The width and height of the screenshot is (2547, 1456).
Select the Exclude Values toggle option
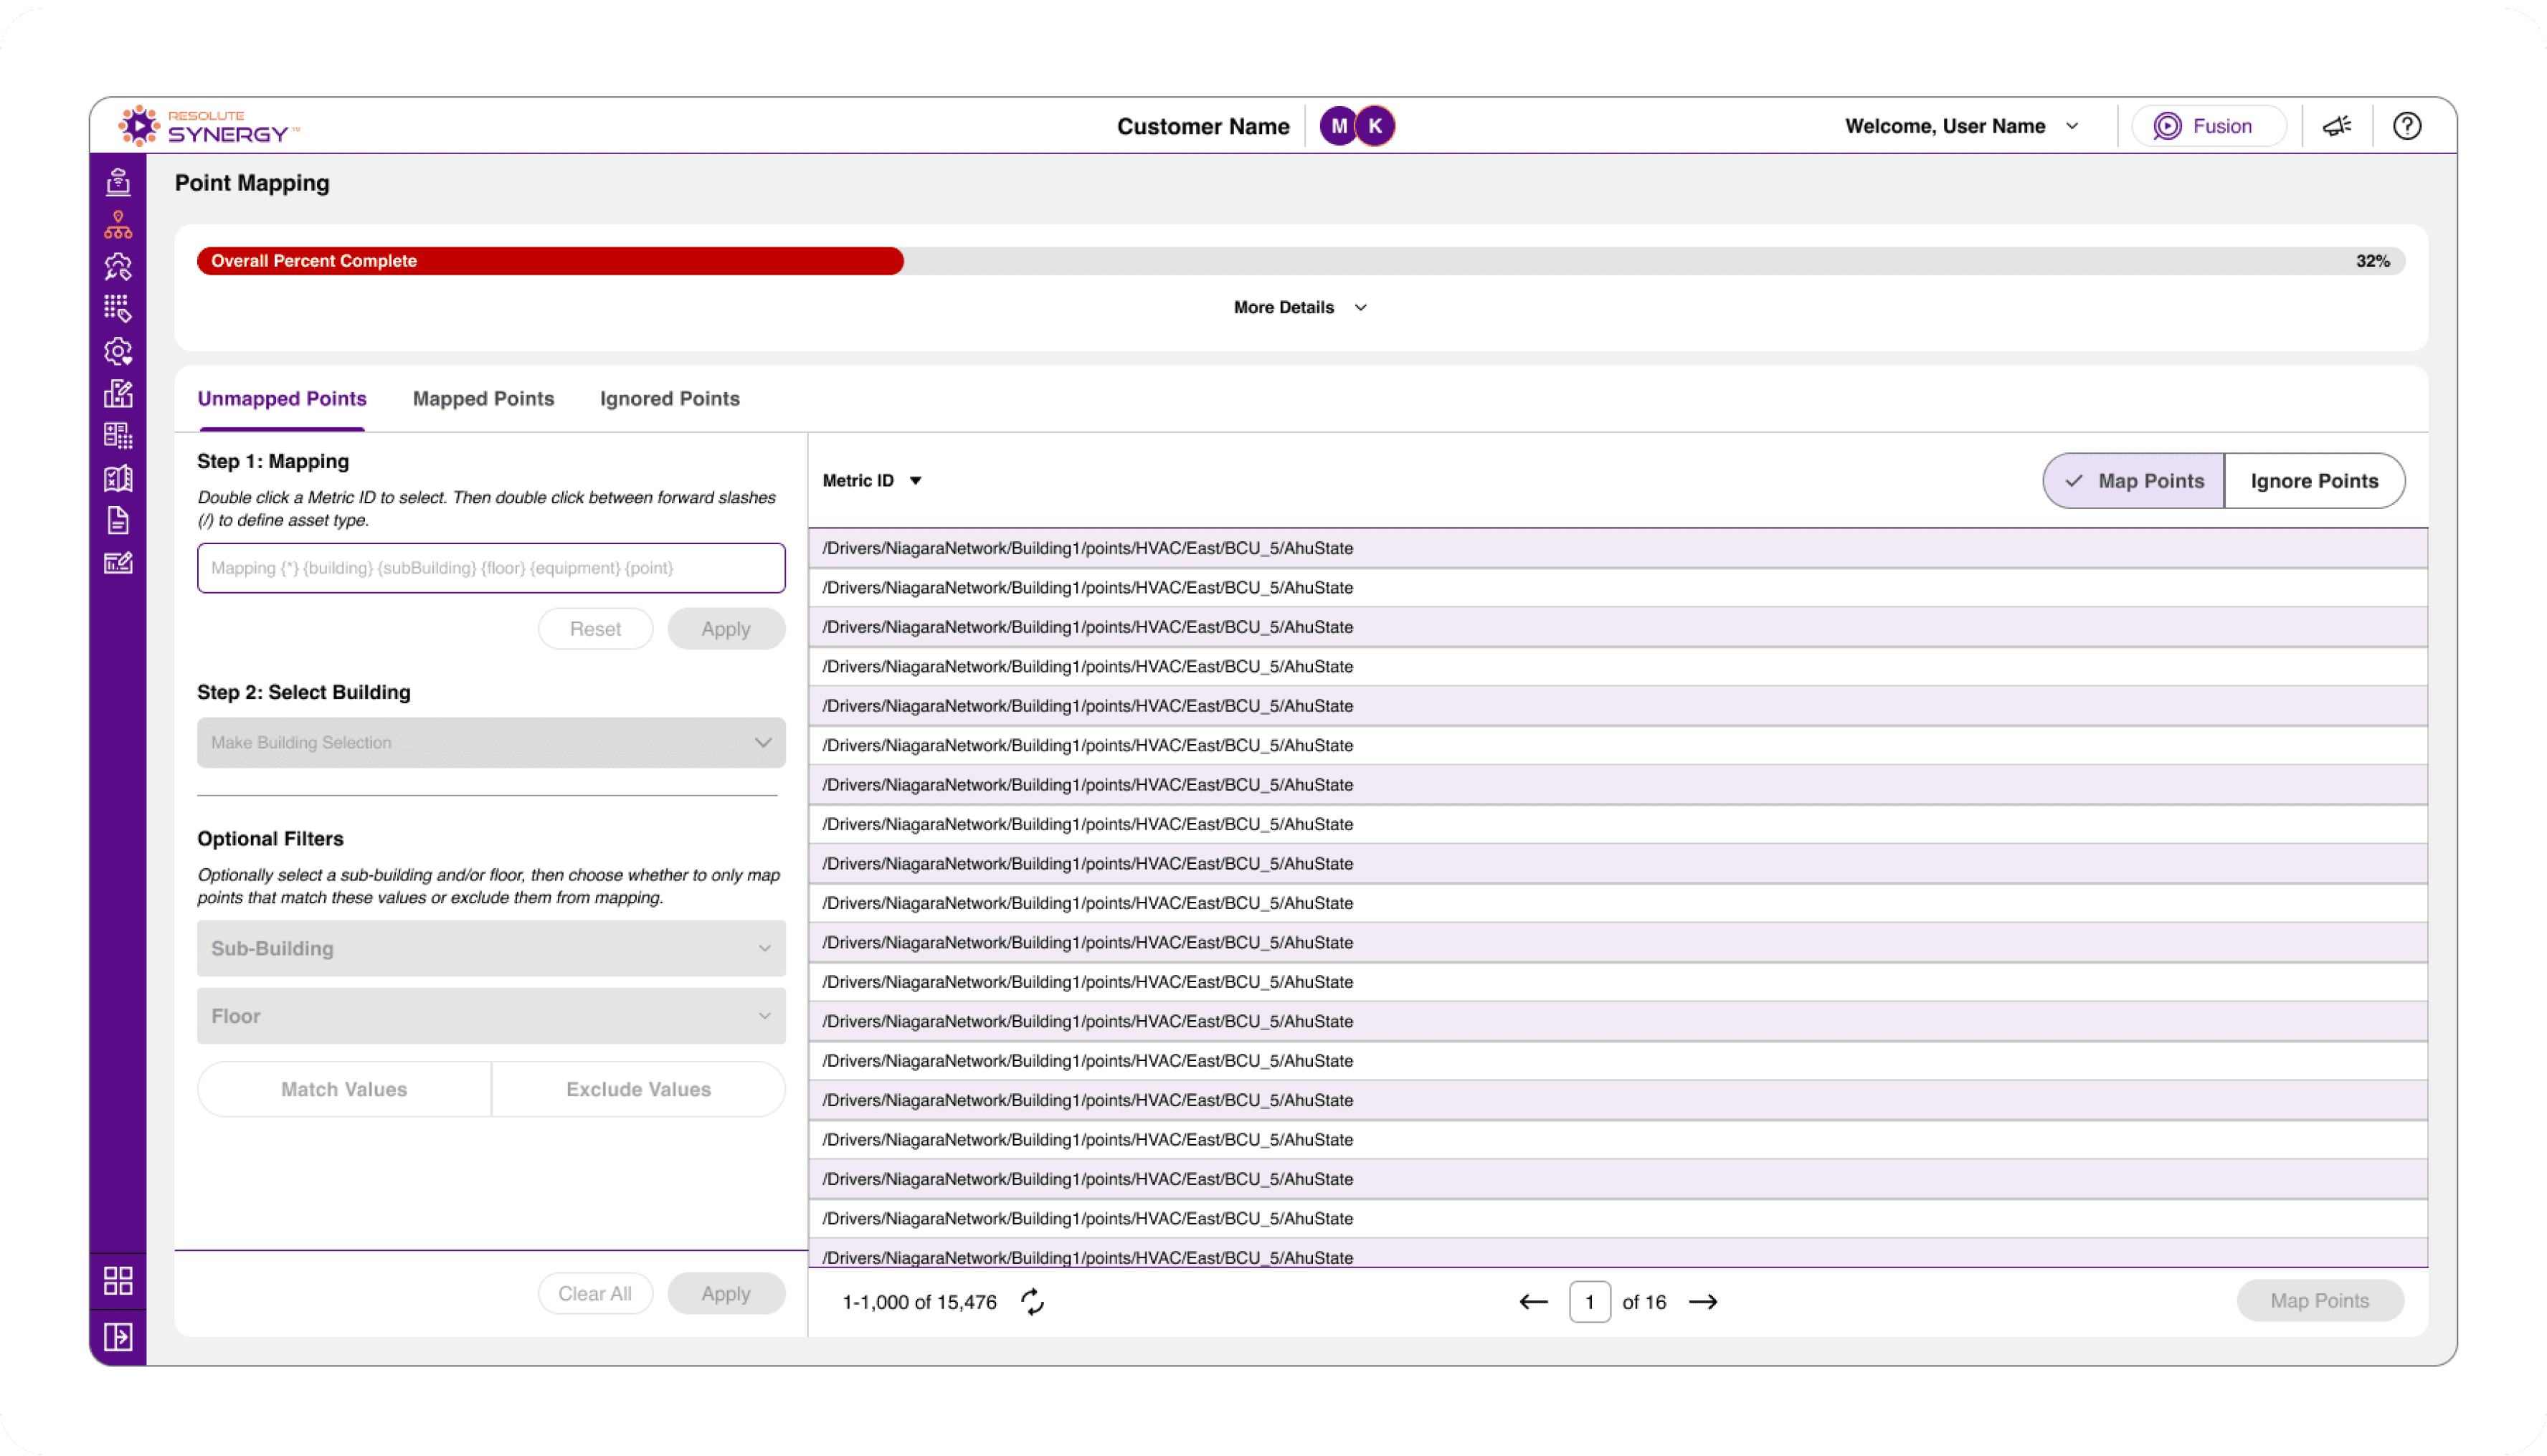pyautogui.click(x=638, y=1089)
